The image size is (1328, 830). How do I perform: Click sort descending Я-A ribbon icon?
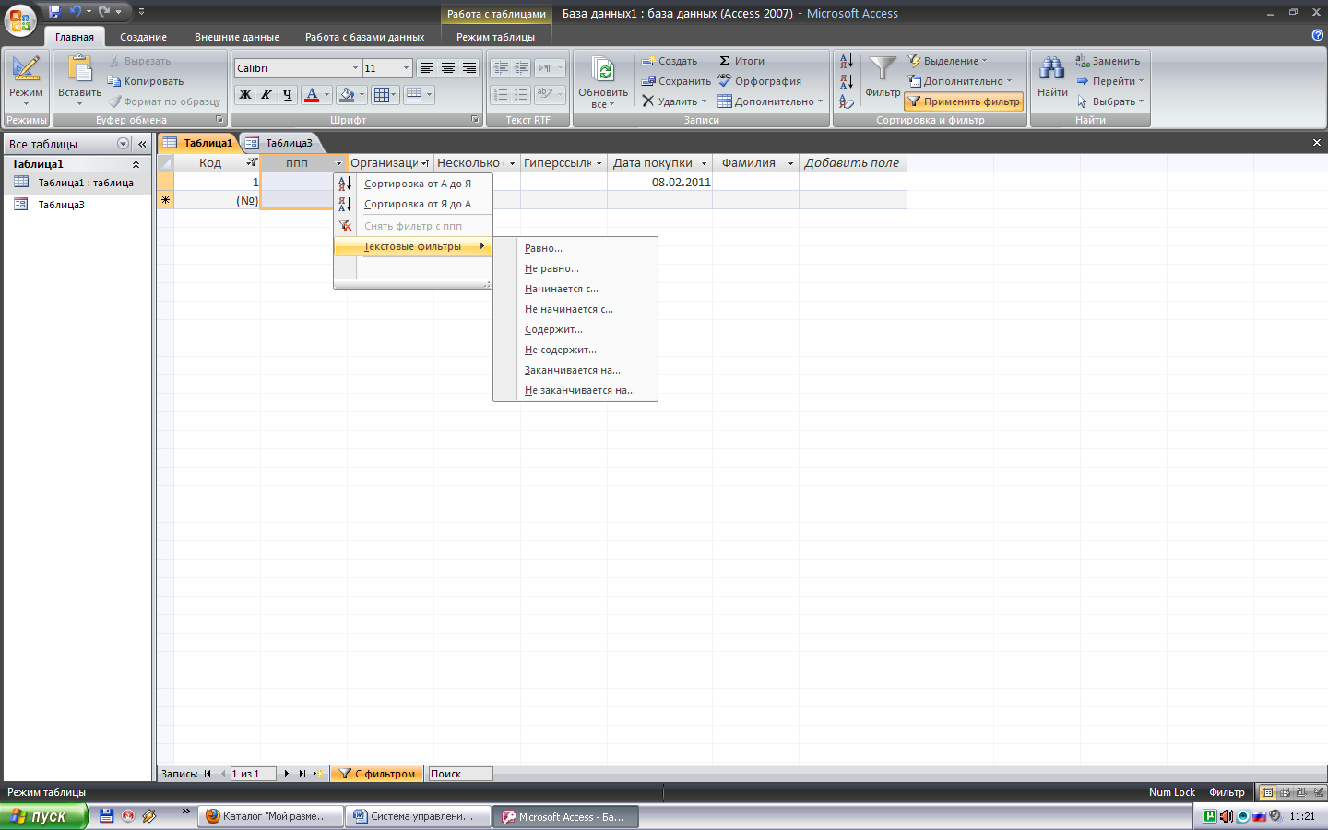pyautogui.click(x=847, y=81)
